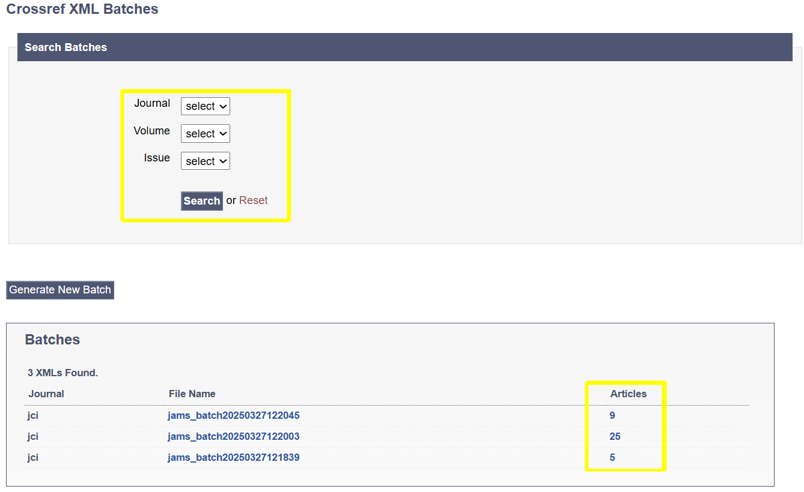
Task: Click the File Name column header
Action: [192, 394]
